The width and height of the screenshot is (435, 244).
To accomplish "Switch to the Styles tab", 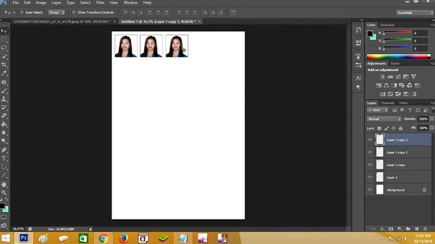I will (x=395, y=64).
